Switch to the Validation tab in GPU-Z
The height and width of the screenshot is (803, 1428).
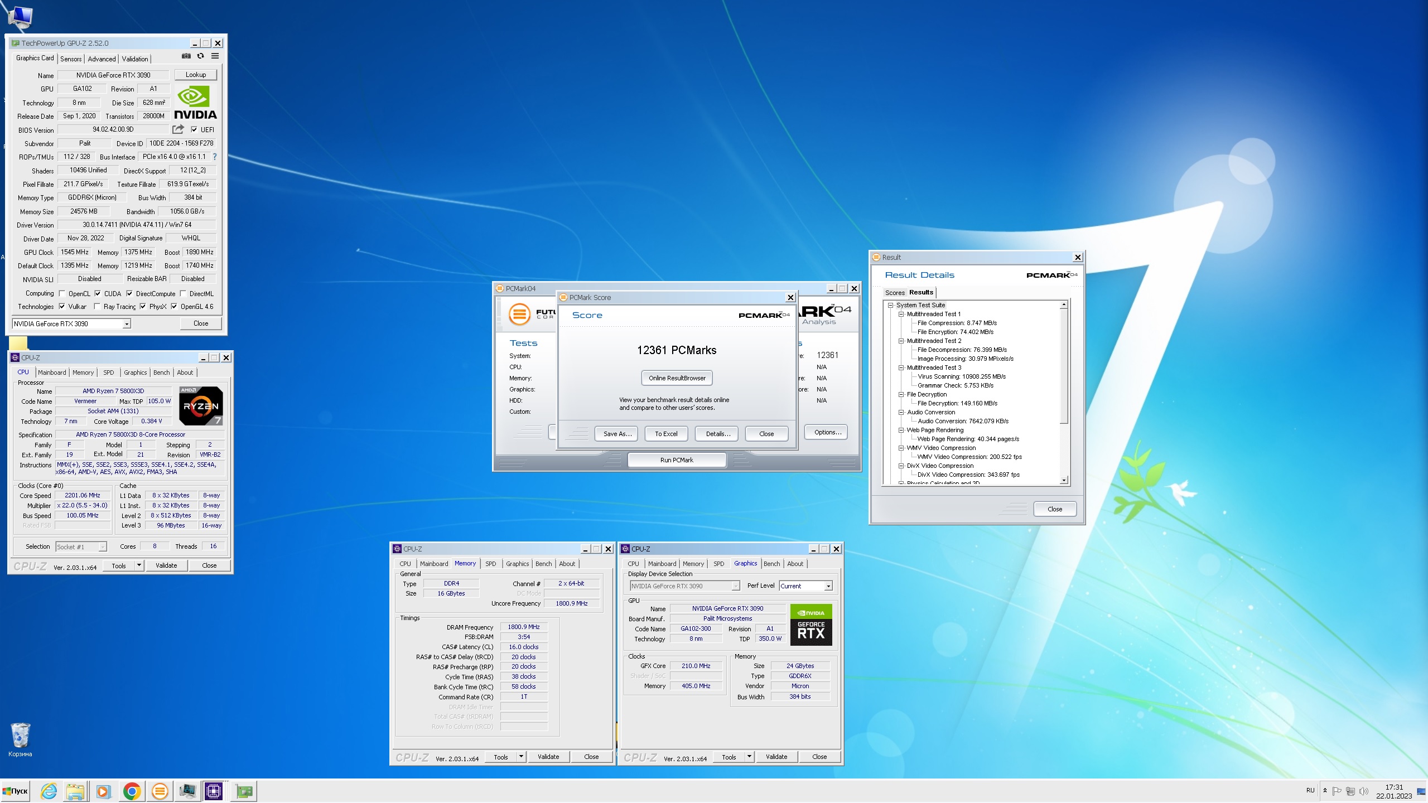pyautogui.click(x=135, y=59)
